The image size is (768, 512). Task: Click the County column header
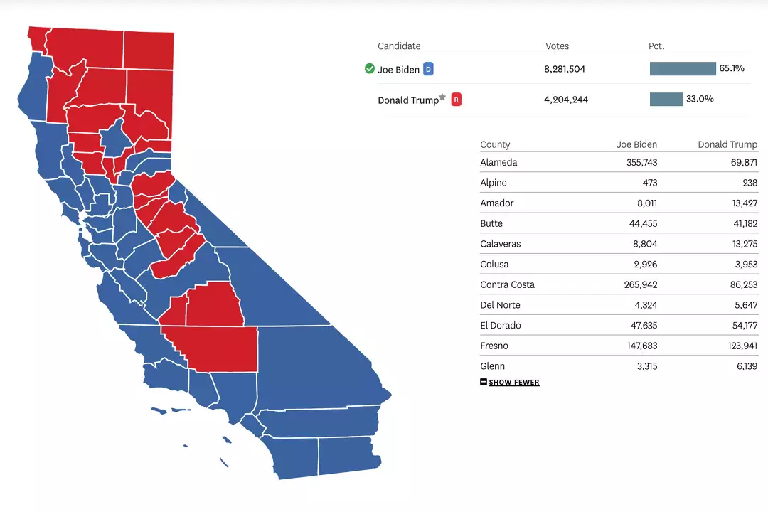coord(495,144)
